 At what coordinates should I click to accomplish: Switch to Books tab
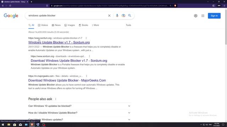83,25
